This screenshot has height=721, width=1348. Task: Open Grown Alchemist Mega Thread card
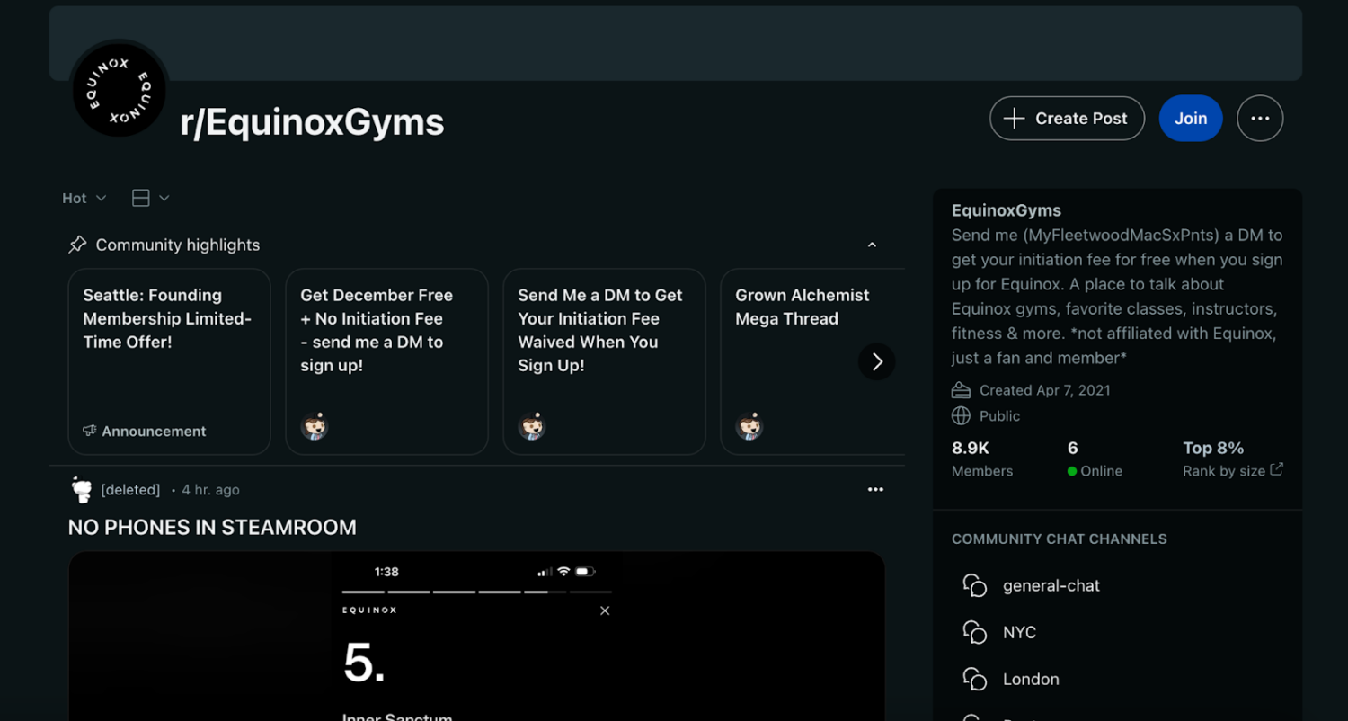[x=812, y=361]
